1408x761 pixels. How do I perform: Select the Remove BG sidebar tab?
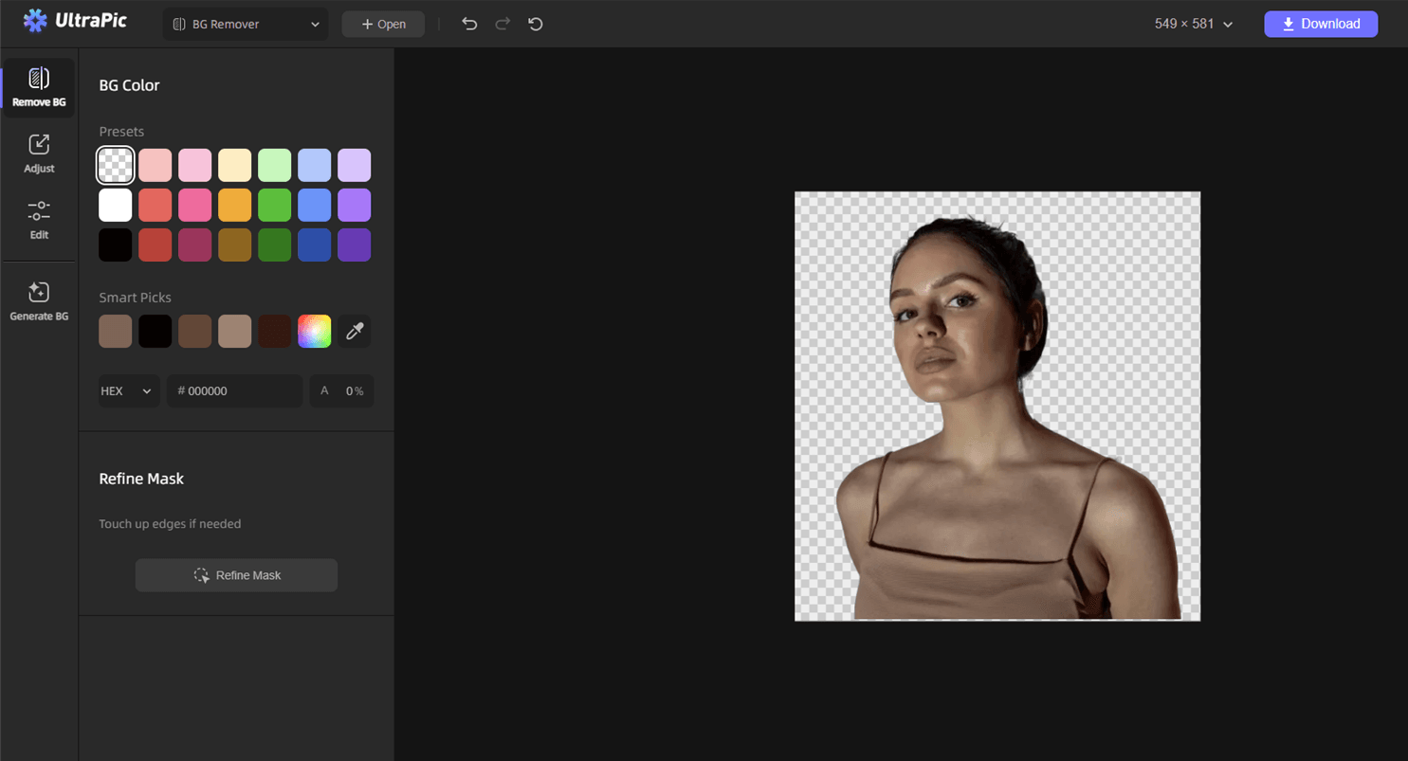39,87
